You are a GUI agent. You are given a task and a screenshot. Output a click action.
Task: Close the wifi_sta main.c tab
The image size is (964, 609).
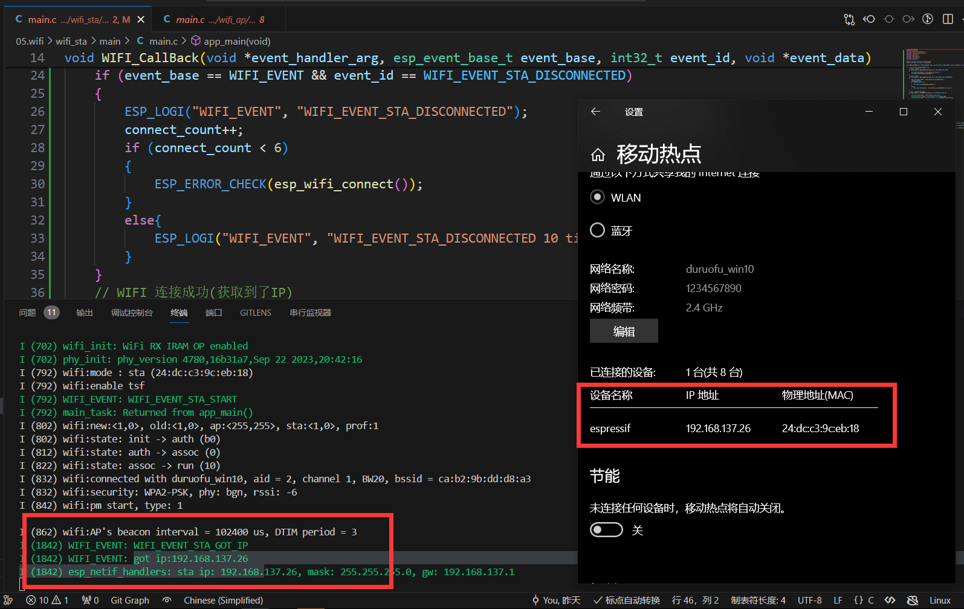141,19
